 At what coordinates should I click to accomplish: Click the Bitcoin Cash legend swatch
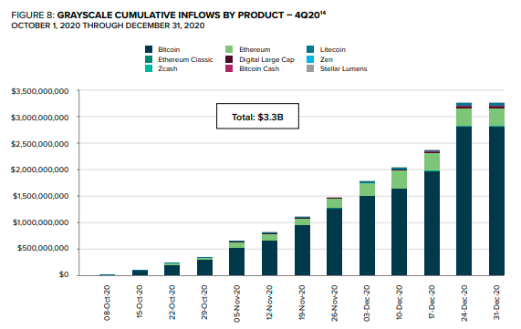click(x=229, y=68)
